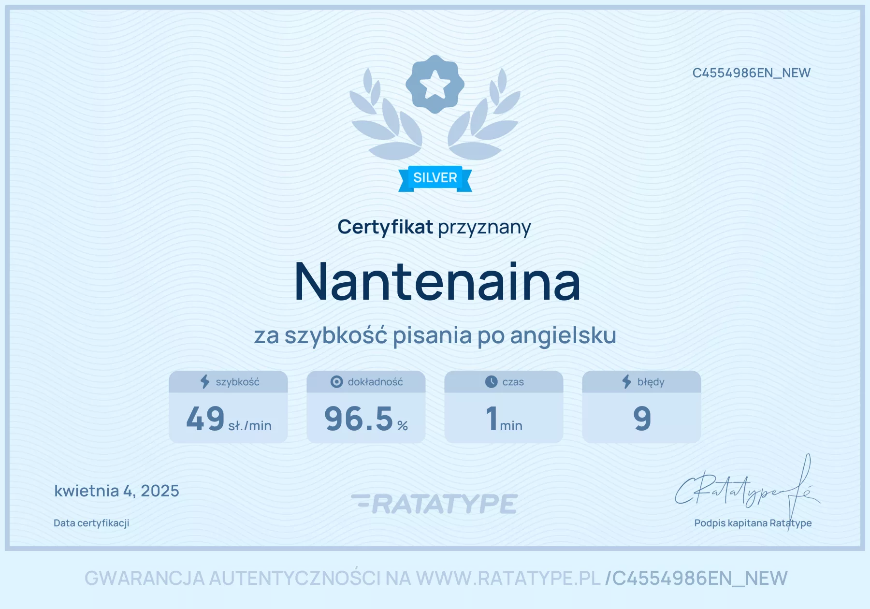Click the lightning icon beside błędy
Image resolution: width=870 pixels, height=609 pixels.
coord(626,382)
